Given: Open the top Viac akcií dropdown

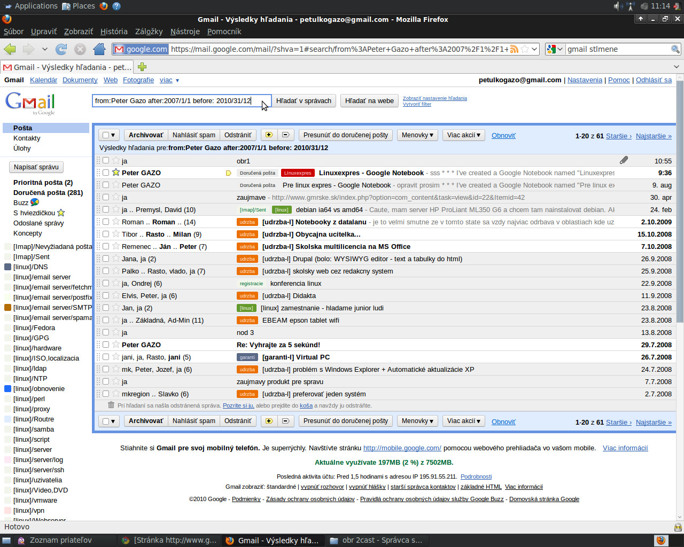Looking at the screenshot, I should coord(463,135).
